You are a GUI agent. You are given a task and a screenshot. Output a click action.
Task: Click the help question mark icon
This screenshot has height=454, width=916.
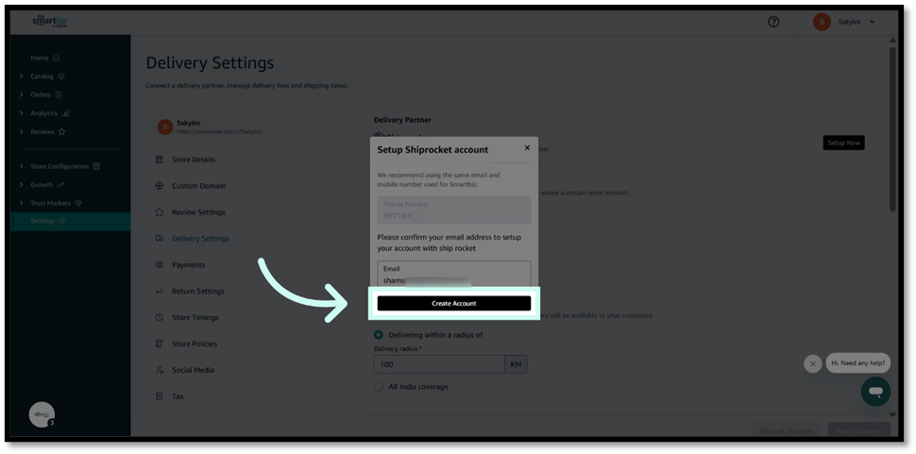pyautogui.click(x=773, y=22)
